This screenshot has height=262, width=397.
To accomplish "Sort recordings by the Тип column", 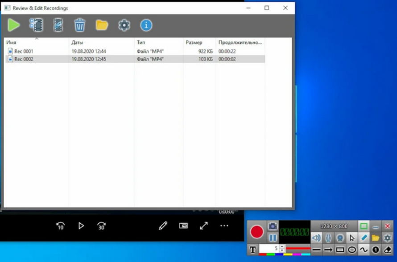I will click(158, 42).
